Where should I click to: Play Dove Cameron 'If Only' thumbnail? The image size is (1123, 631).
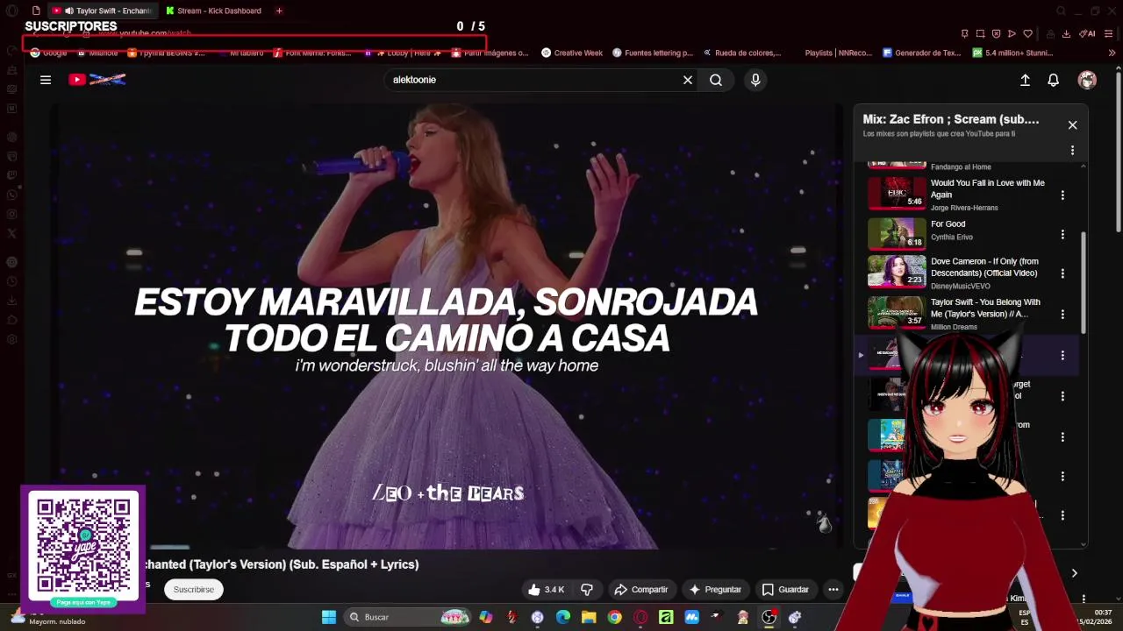(x=897, y=271)
